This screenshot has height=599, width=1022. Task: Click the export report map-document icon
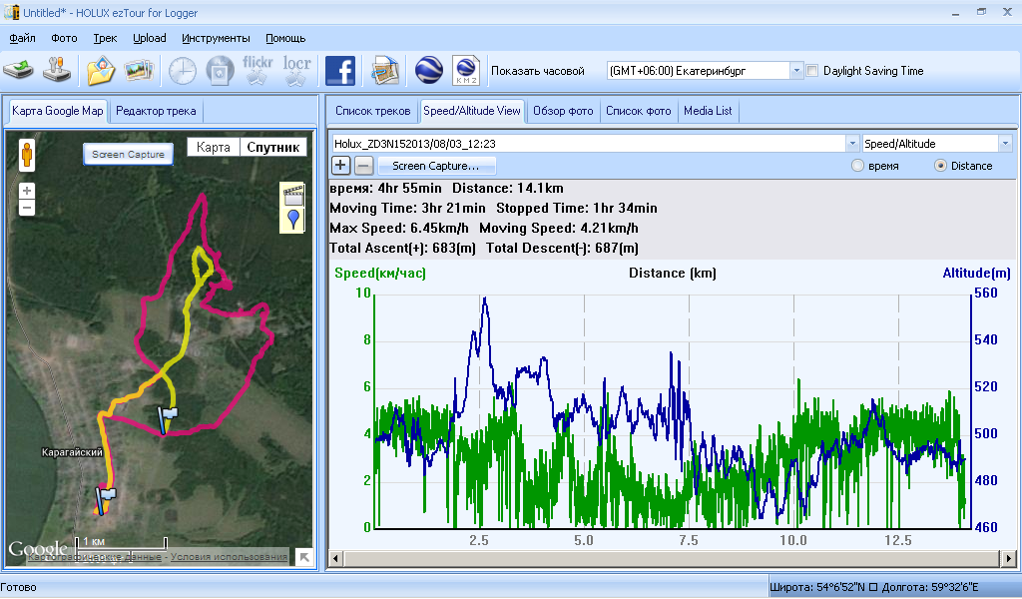[384, 71]
